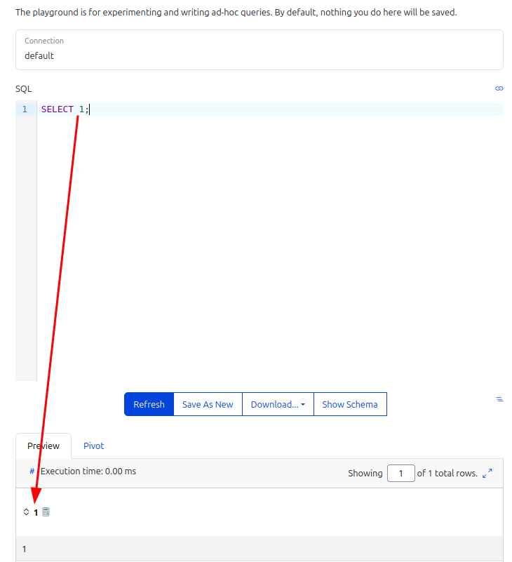Screen dimensions: 512x562
Task: Select the Preview tab
Action: [x=43, y=446]
